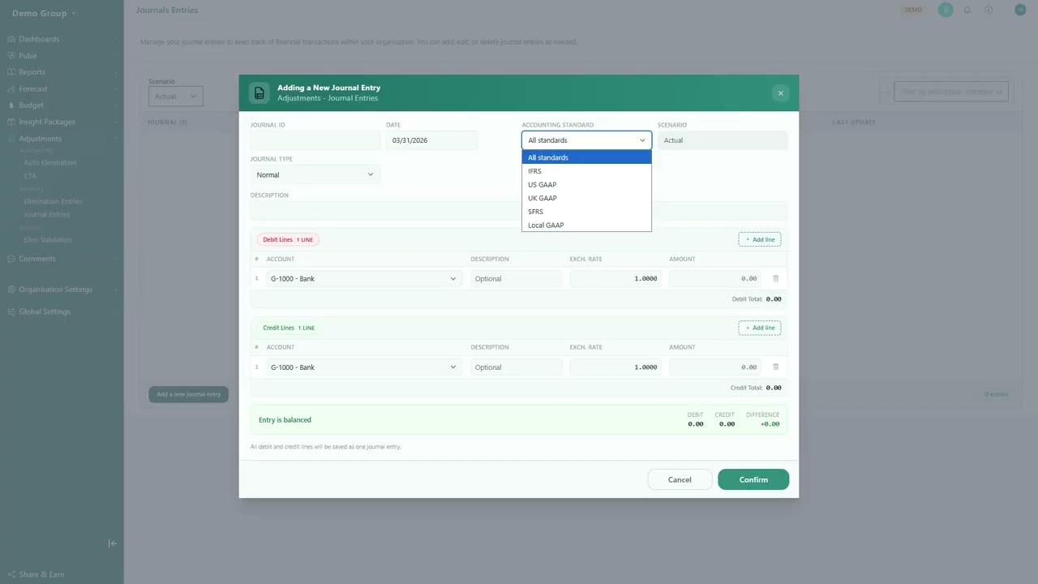Image resolution: width=1038 pixels, height=584 pixels.
Task: Confirm the new journal entry
Action: pyautogui.click(x=753, y=479)
